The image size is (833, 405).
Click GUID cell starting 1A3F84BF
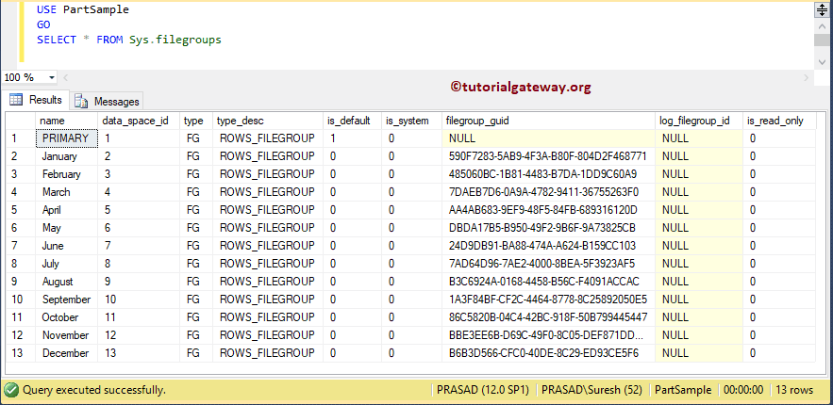pyautogui.click(x=548, y=300)
